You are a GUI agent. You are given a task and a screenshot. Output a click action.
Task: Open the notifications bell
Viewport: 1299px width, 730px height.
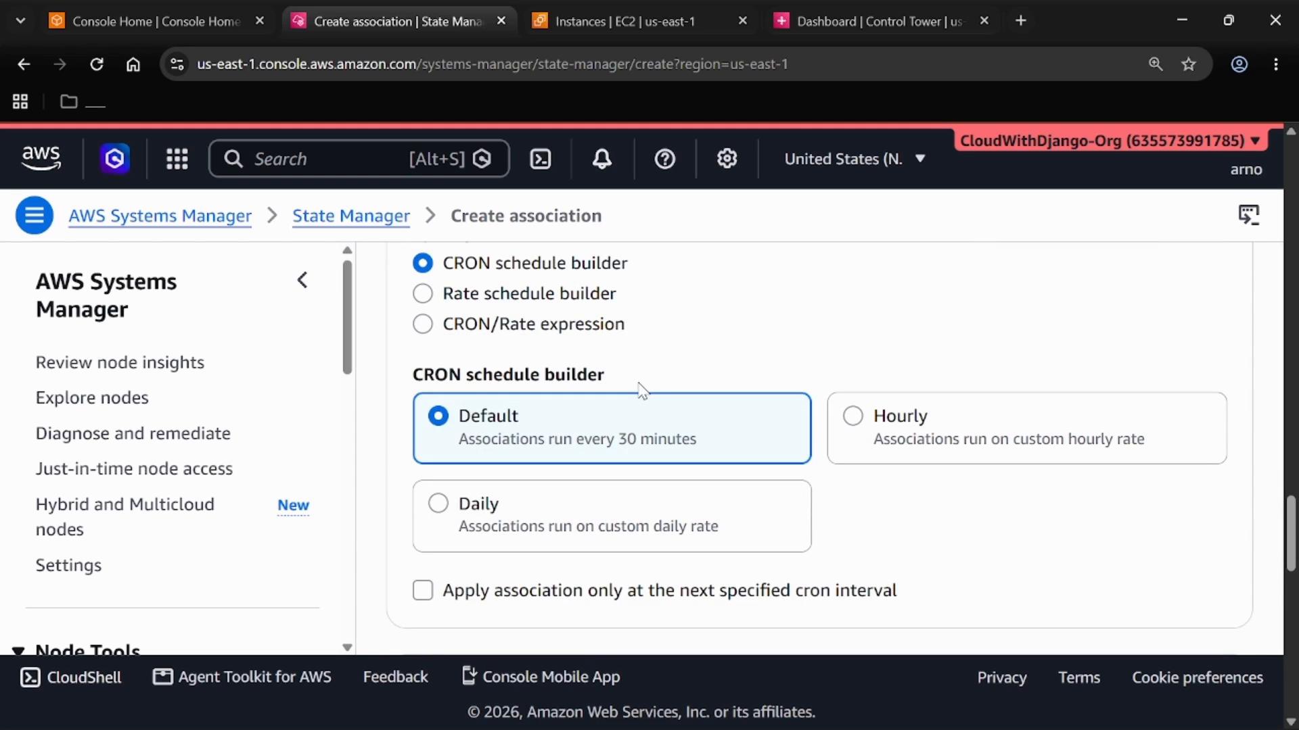point(602,159)
